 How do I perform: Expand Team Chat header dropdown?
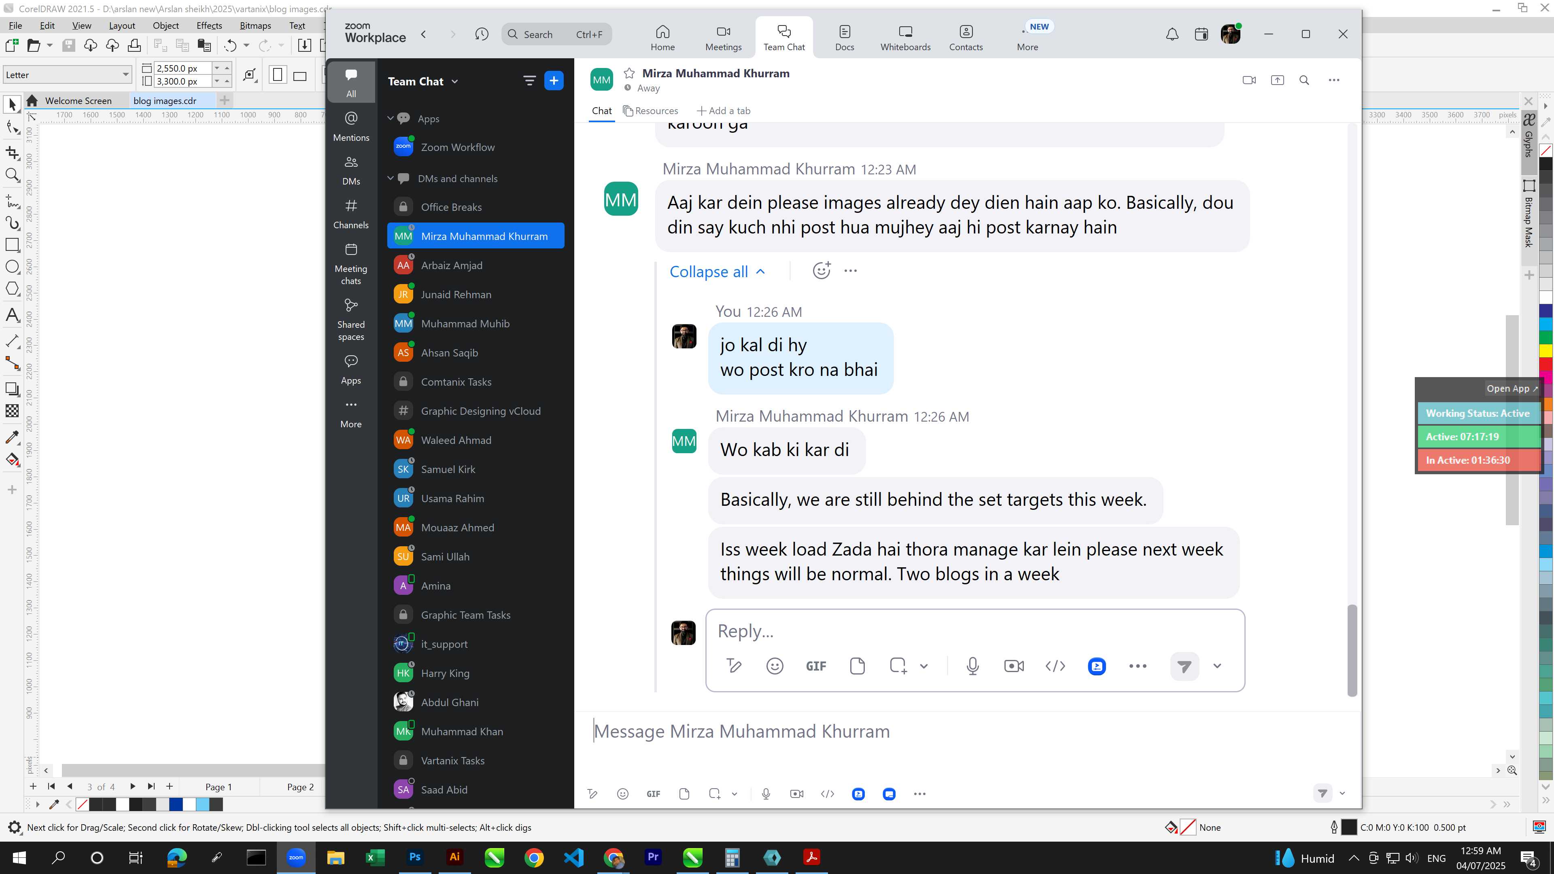(455, 81)
